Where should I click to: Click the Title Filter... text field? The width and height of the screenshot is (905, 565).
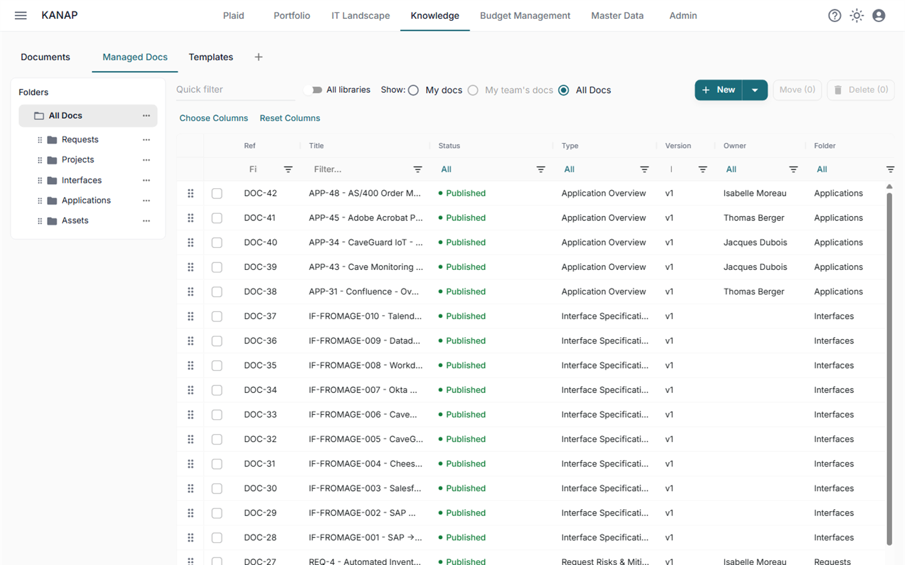(359, 169)
